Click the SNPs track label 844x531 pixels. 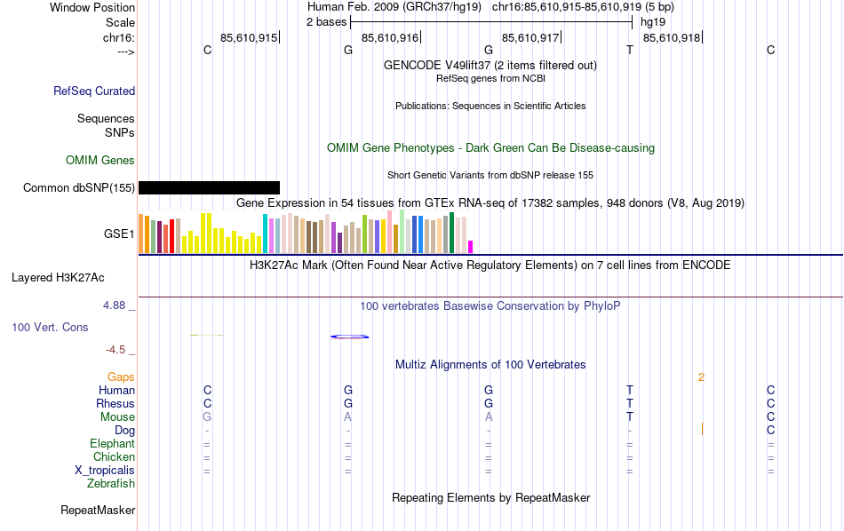pyautogui.click(x=120, y=132)
